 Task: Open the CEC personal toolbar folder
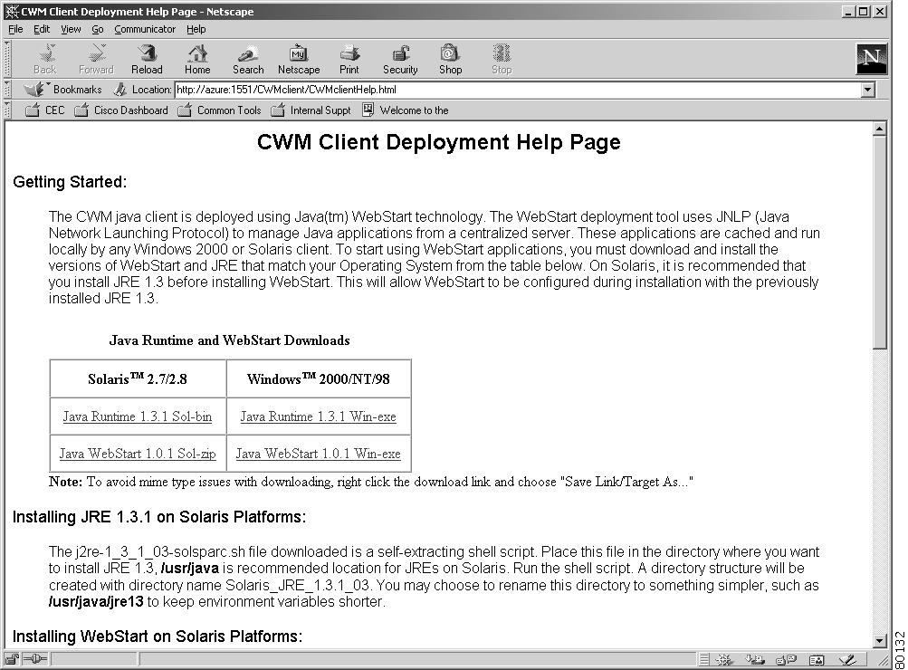pyautogui.click(x=45, y=110)
